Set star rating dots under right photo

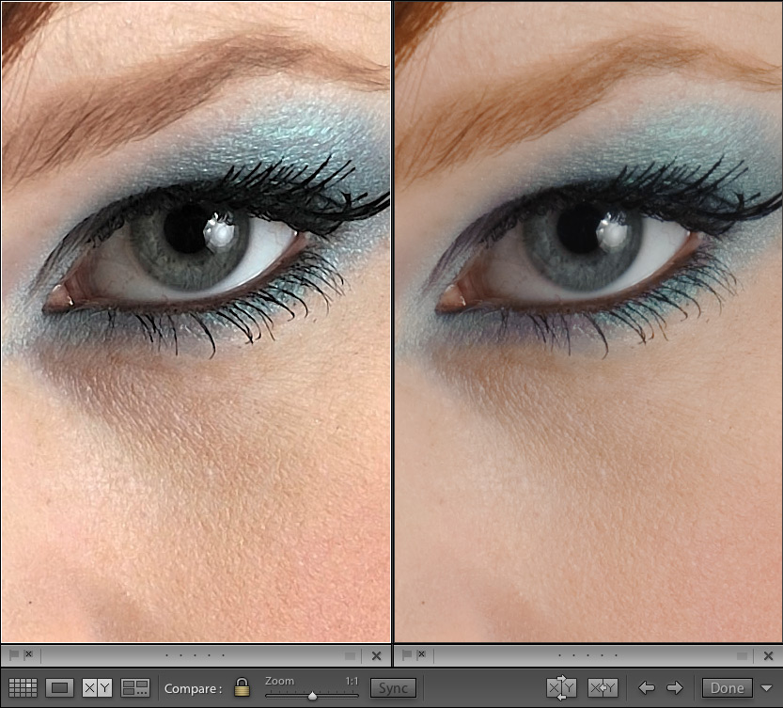[587, 655]
